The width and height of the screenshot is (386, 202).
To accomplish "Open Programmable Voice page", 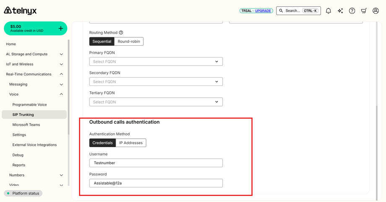I will point(29,105).
